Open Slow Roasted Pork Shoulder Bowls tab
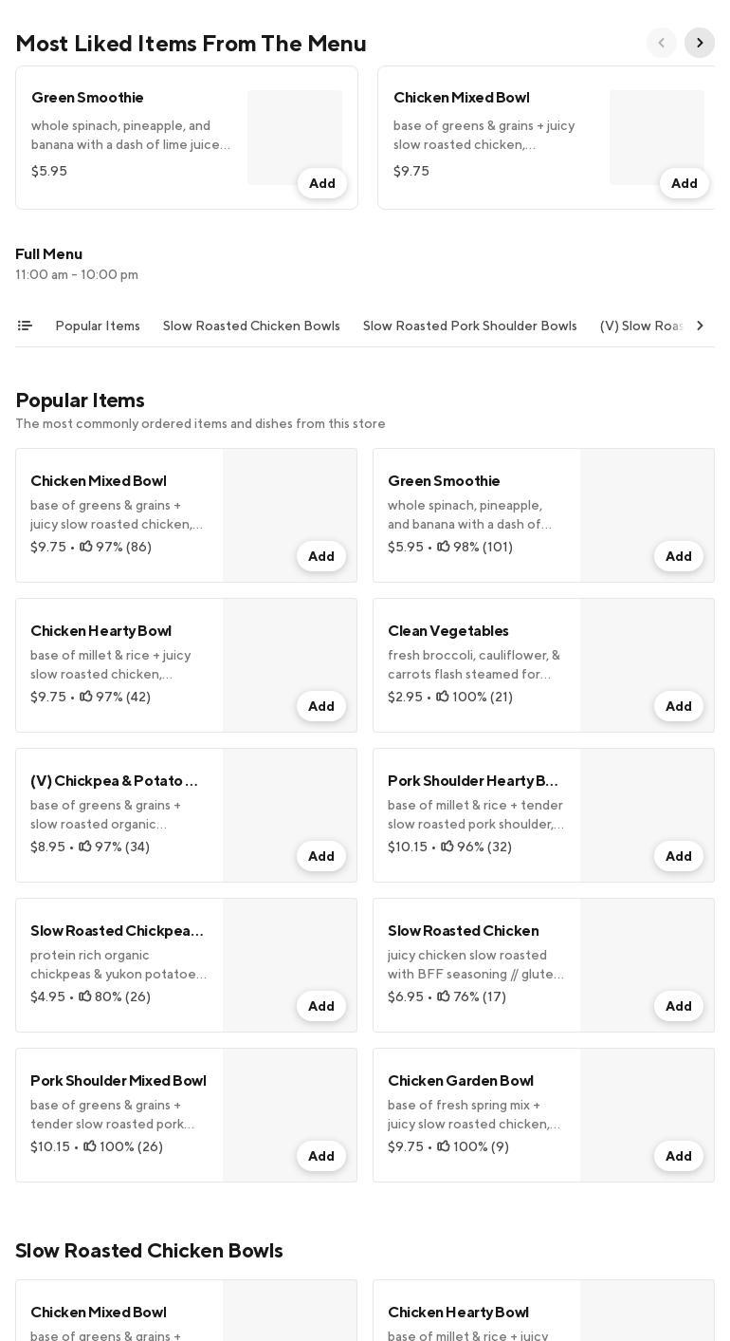This screenshot has height=1341, width=730. click(469, 326)
